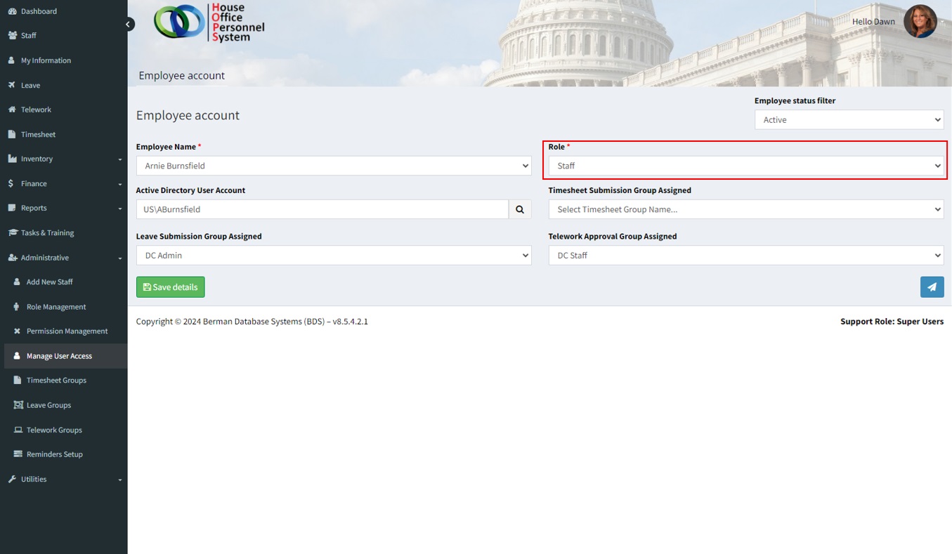Open Dashboard from the sidebar
This screenshot has width=952, height=554.
click(39, 11)
